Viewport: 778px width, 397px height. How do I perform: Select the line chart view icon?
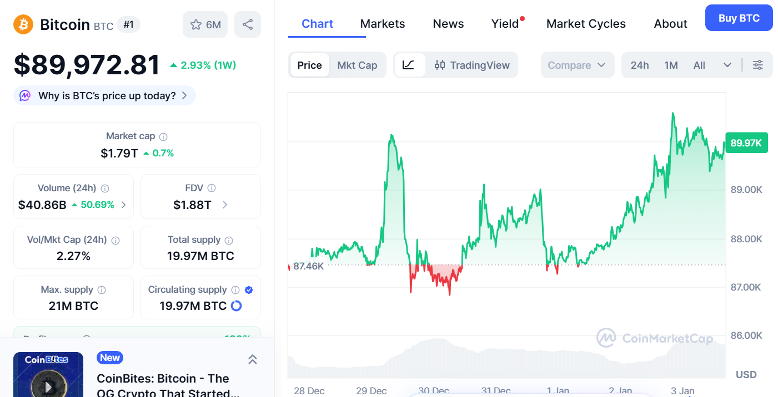409,65
